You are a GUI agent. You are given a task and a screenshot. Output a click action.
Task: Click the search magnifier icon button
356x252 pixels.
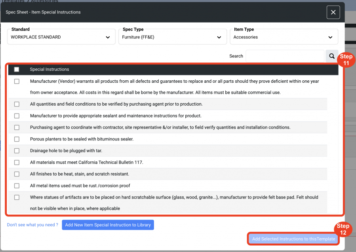[x=332, y=56]
